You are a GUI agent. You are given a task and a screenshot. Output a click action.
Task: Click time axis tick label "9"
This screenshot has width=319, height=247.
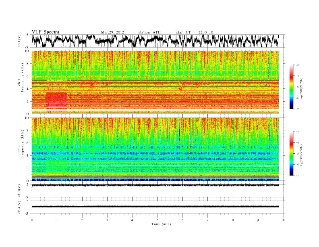(258, 220)
